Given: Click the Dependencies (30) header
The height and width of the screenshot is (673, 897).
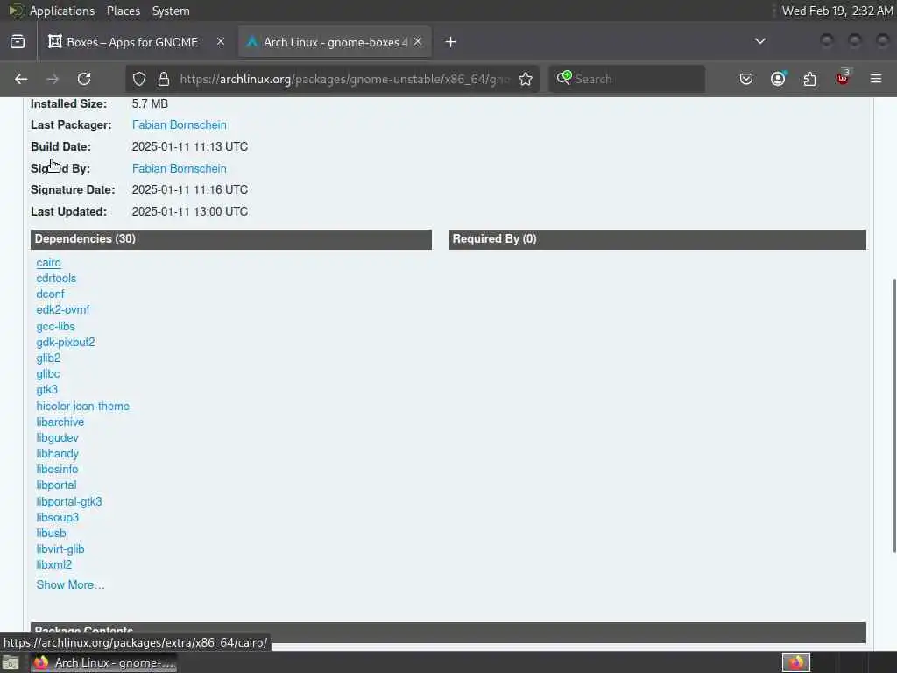Looking at the screenshot, I should click(x=231, y=239).
